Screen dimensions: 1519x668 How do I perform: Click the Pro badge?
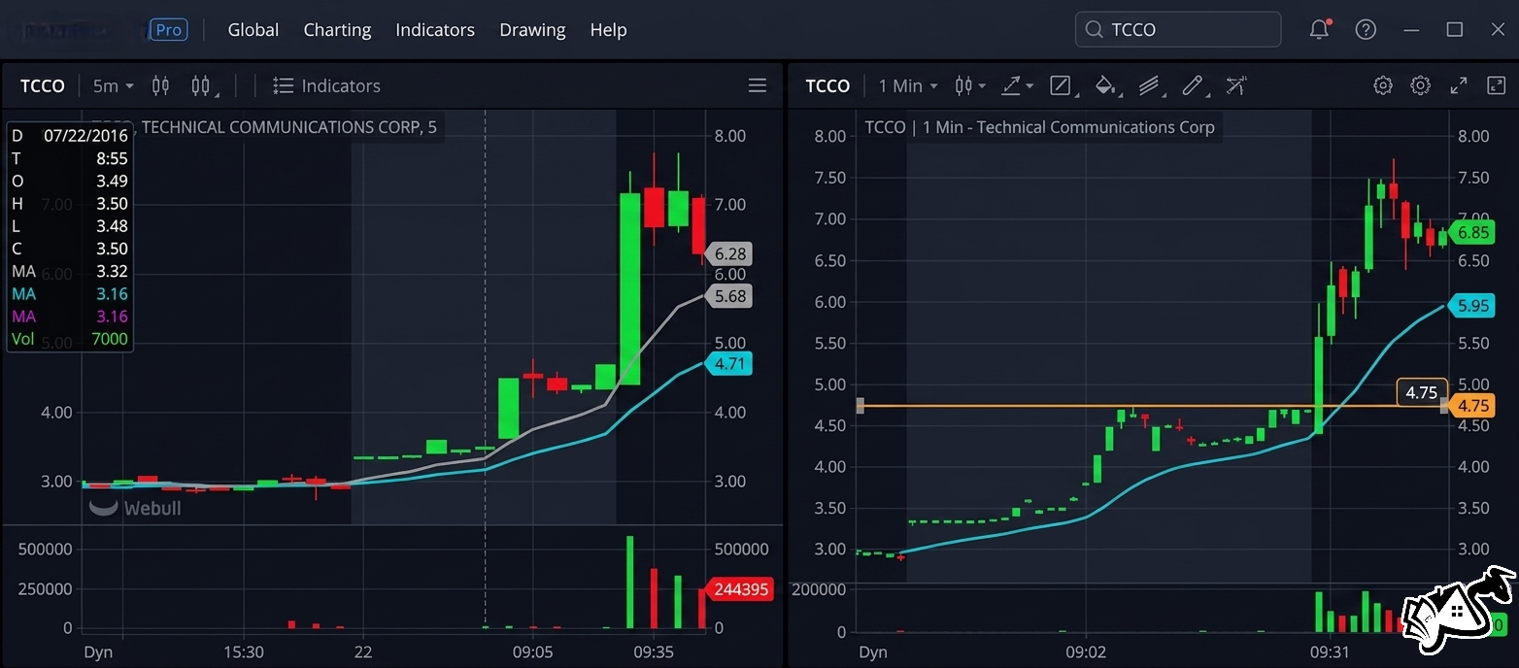[x=169, y=30]
